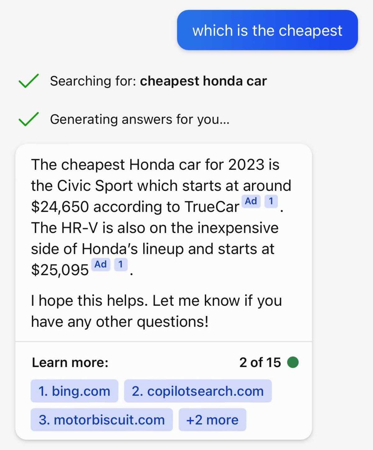
Task: Click the "Generating answers for you..." status text
Action: pyautogui.click(x=140, y=119)
